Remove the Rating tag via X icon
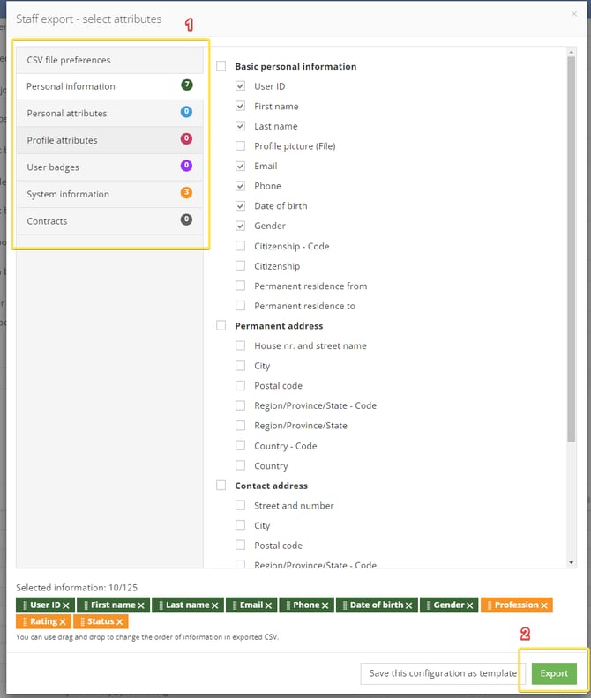The width and height of the screenshot is (591, 698). click(x=63, y=622)
